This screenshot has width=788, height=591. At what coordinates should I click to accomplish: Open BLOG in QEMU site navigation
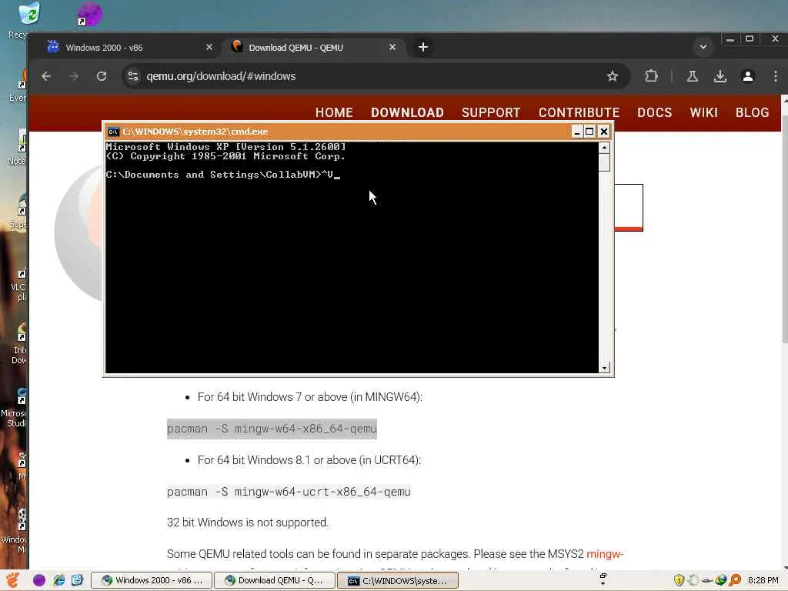(753, 112)
